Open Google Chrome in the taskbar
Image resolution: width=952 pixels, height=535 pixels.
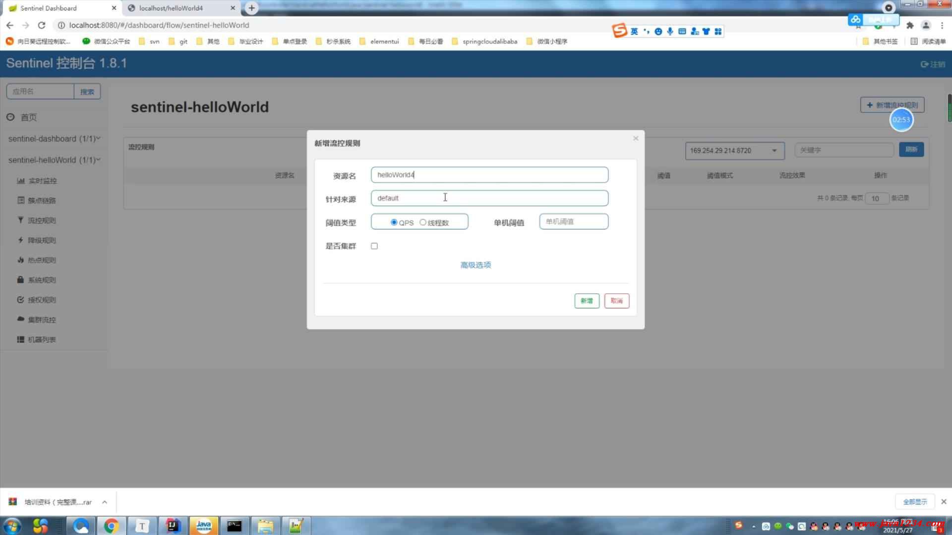click(111, 526)
